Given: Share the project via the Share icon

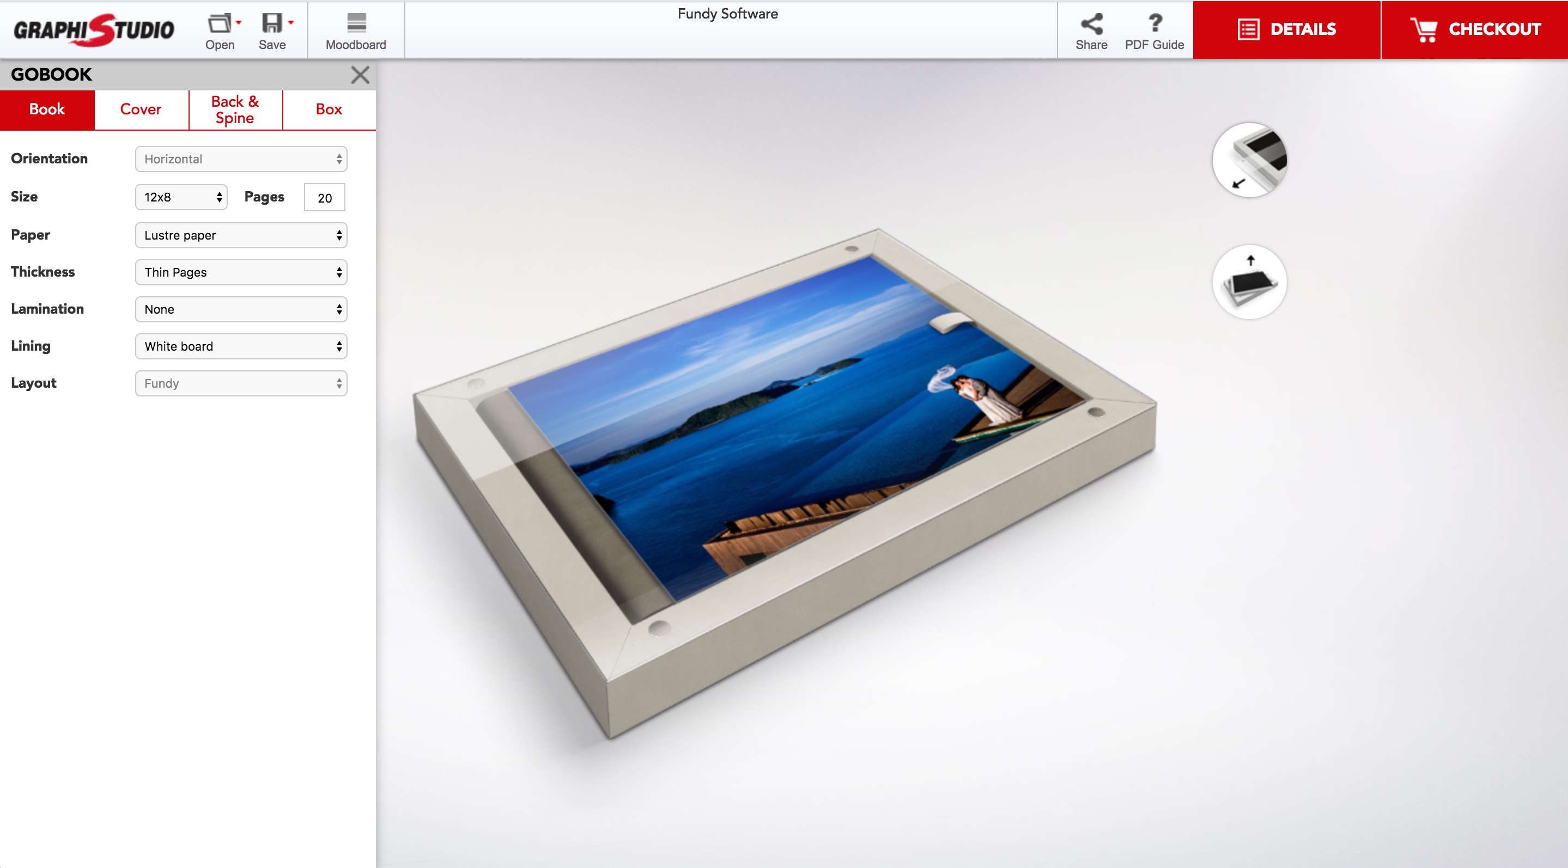Looking at the screenshot, I should point(1091,32).
